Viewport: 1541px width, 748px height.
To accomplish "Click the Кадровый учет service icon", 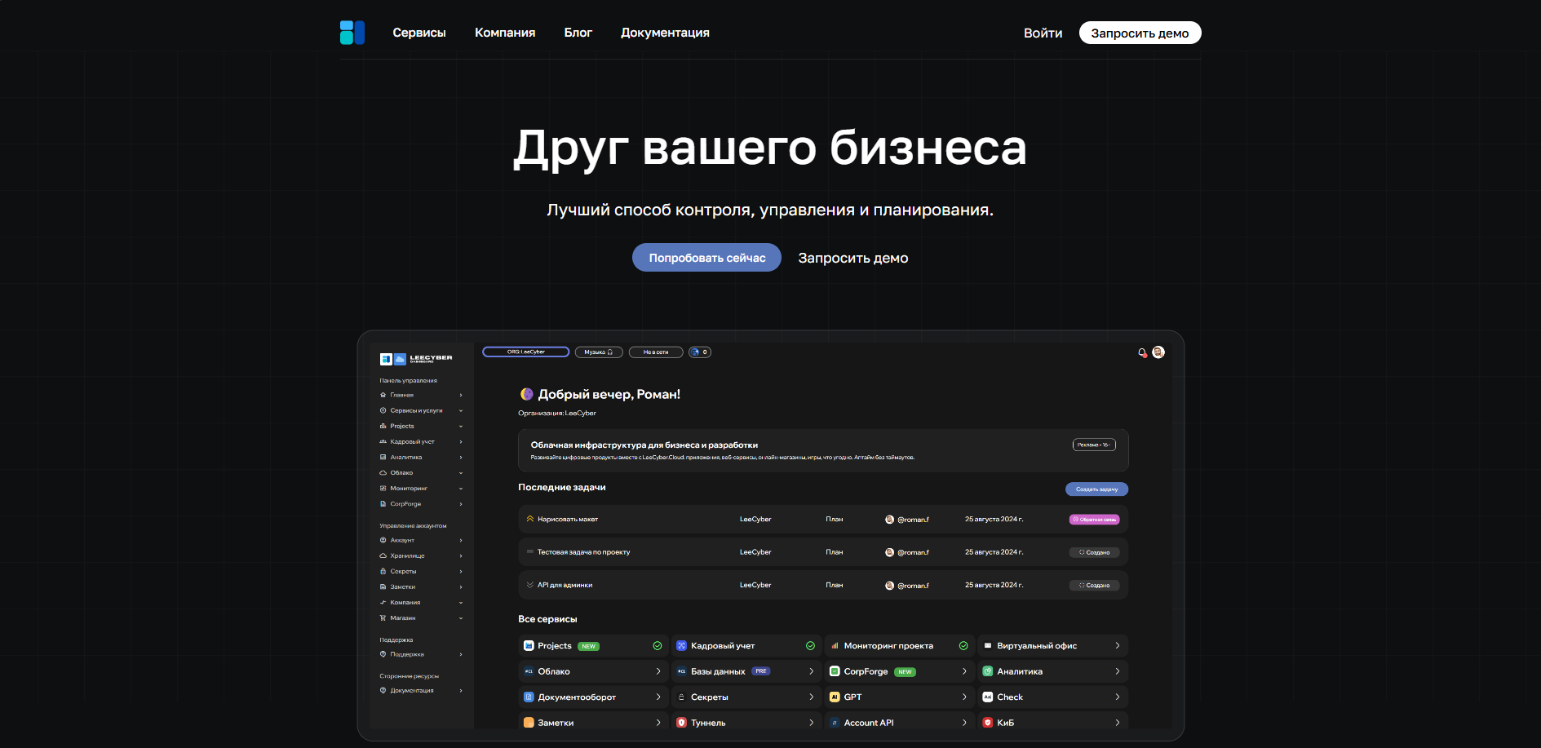I will [682, 646].
